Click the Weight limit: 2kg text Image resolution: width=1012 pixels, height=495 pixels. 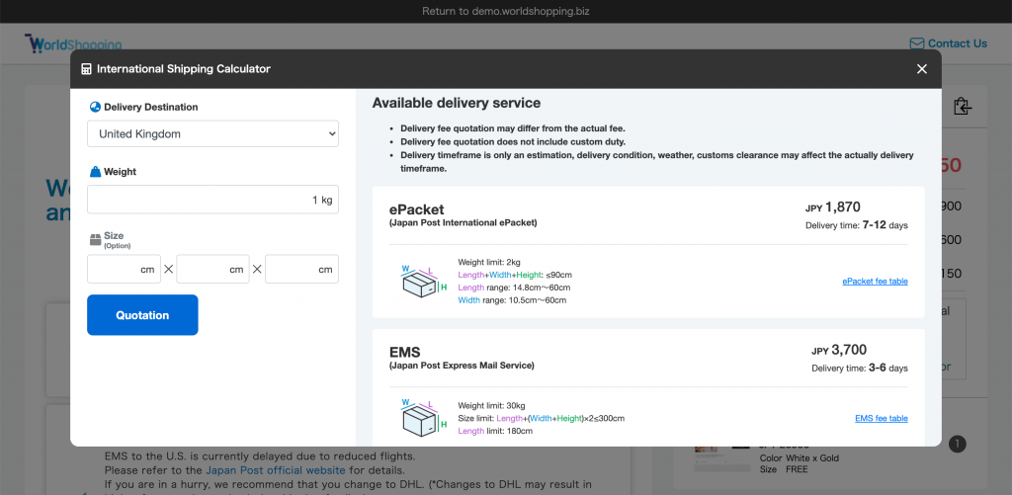point(489,262)
